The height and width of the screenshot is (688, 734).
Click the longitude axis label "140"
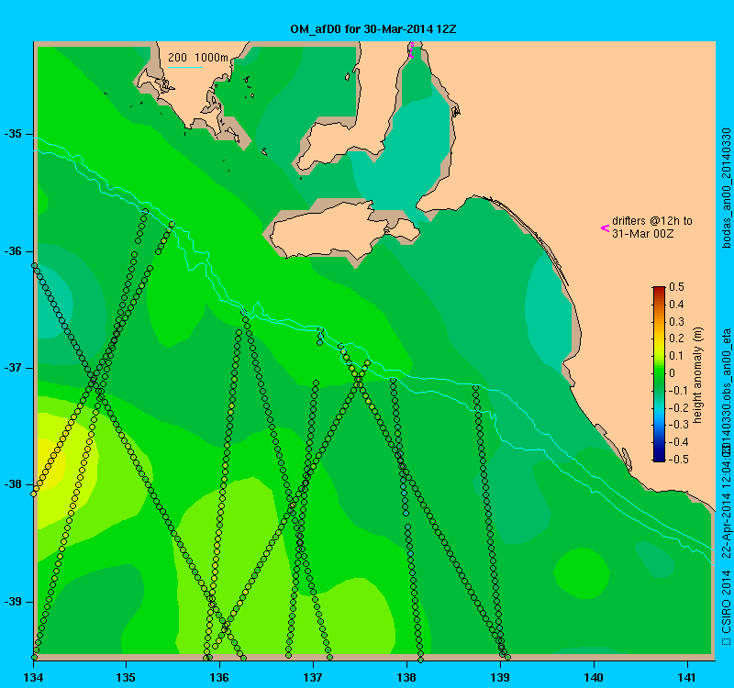point(594,677)
